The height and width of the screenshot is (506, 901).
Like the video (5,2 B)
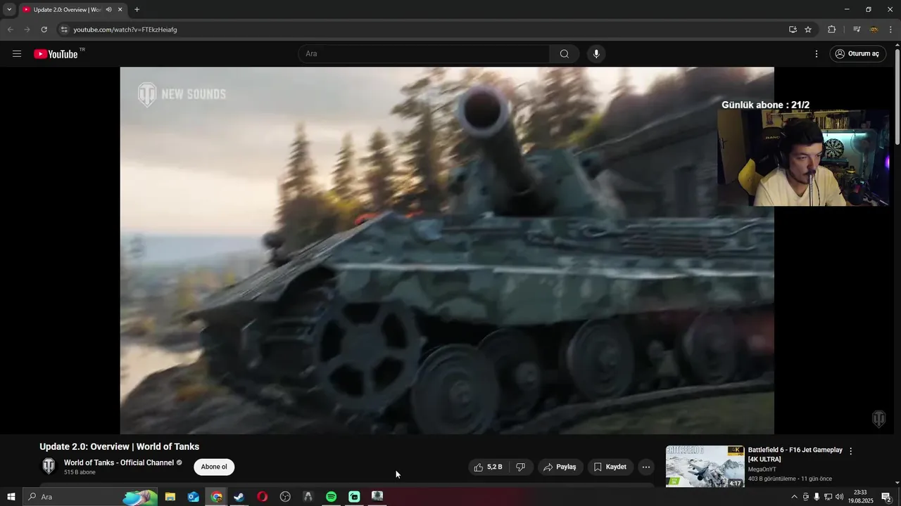(x=488, y=467)
